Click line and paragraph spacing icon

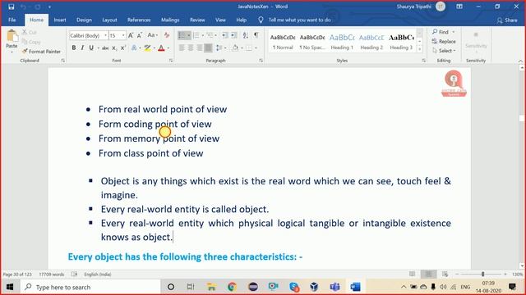219,48
